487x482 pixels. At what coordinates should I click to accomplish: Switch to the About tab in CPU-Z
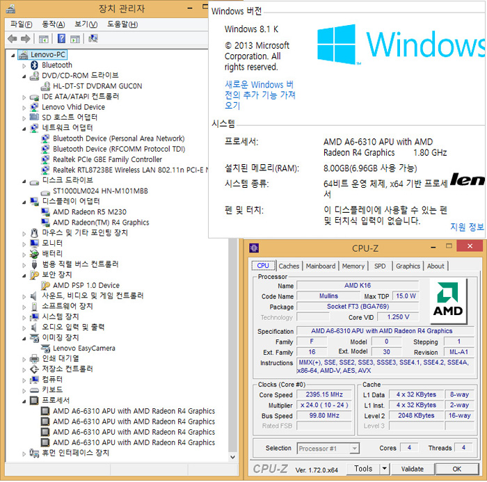(436, 266)
